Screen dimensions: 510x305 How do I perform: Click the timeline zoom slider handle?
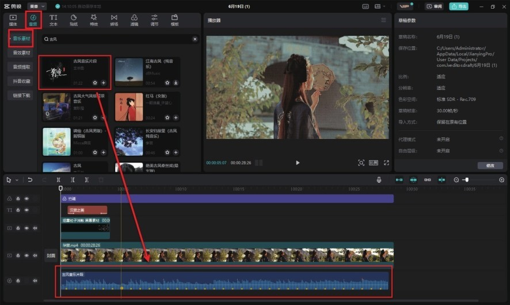[466, 180]
